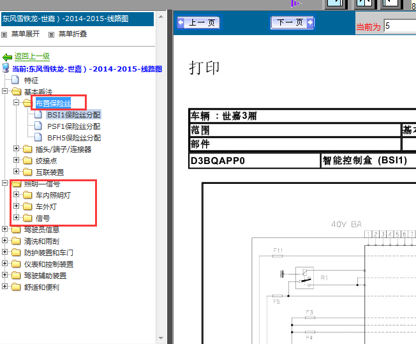Expand the 防护装置和车门 node
The image size is (416, 344).
tap(4, 251)
